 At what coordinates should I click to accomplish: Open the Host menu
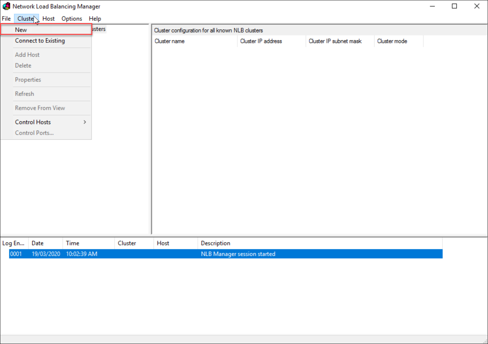(x=48, y=19)
